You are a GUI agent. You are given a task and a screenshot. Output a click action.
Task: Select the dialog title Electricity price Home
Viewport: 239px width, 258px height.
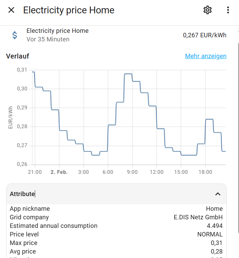[x=69, y=10]
